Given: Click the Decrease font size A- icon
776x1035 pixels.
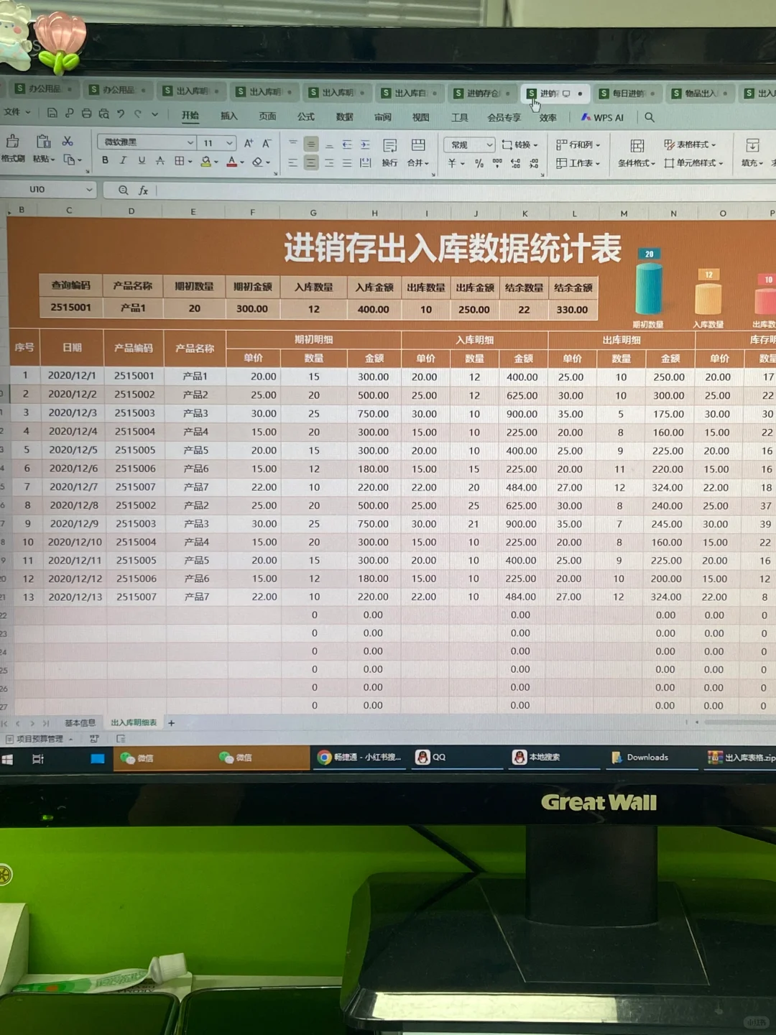Looking at the screenshot, I should coord(267,143).
